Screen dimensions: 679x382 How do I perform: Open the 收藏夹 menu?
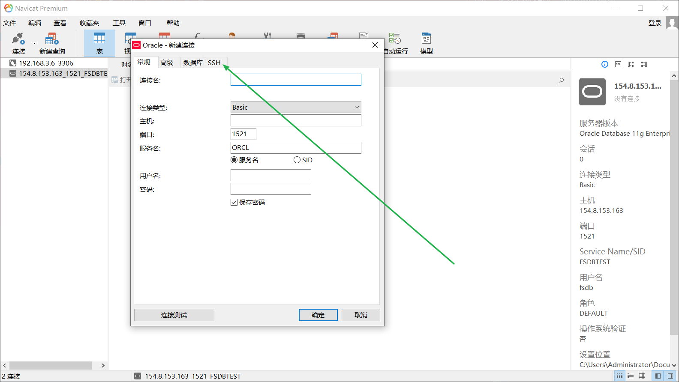89,23
